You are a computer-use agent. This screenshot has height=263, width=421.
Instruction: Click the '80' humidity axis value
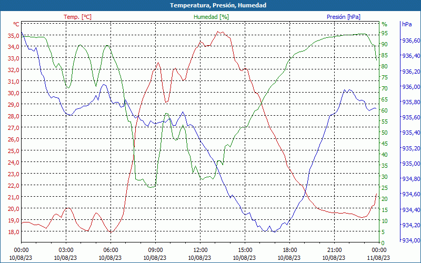point(385,66)
